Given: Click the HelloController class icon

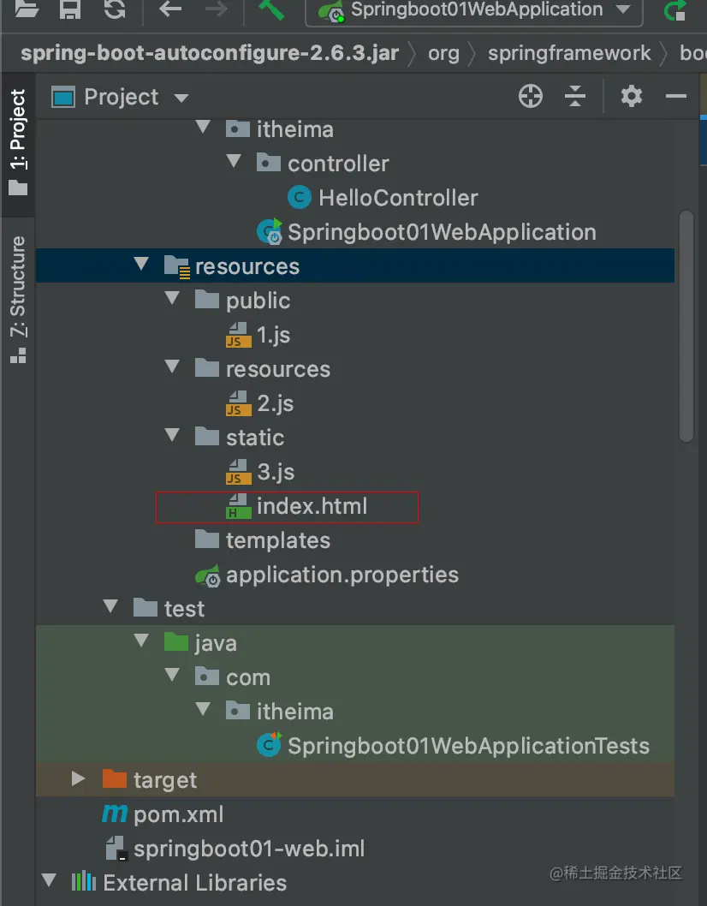Looking at the screenshot, I should click(x=300, y=198).
